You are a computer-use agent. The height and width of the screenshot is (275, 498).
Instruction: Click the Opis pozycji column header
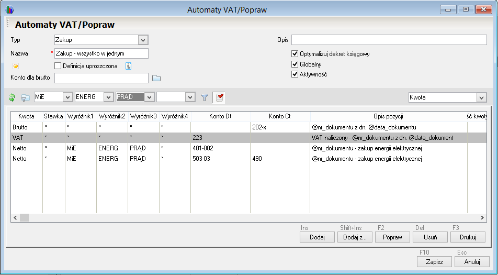coord(389,116)
